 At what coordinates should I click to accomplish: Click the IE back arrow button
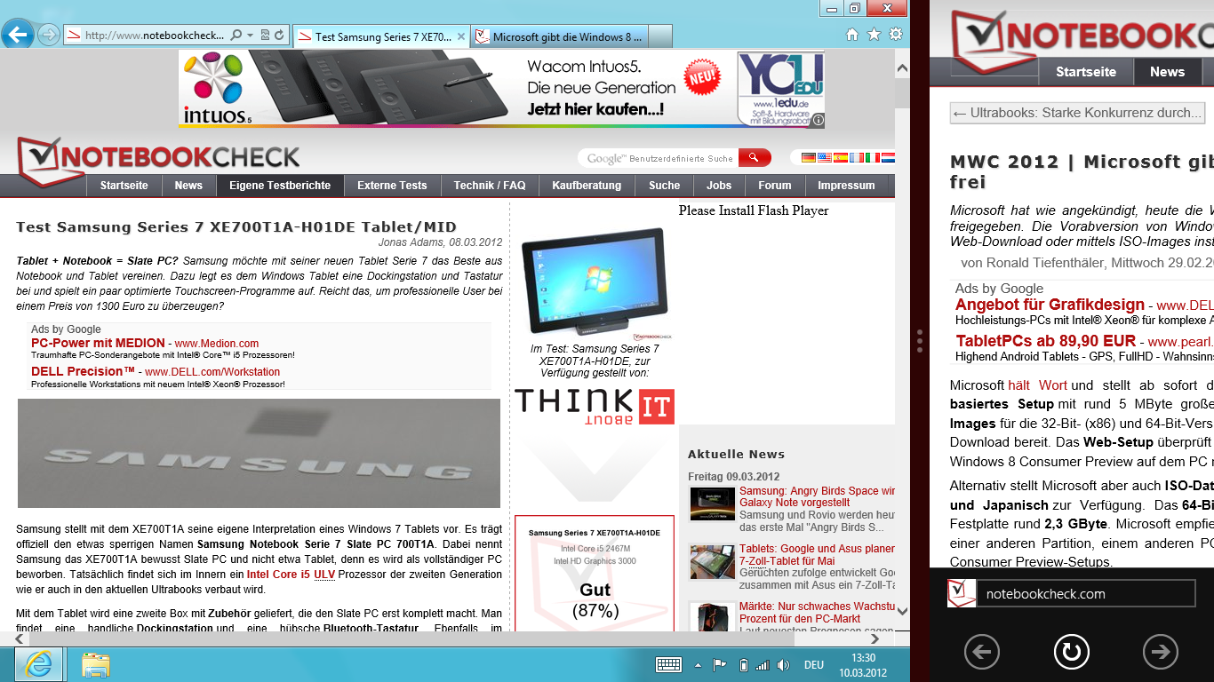[18, 35]
